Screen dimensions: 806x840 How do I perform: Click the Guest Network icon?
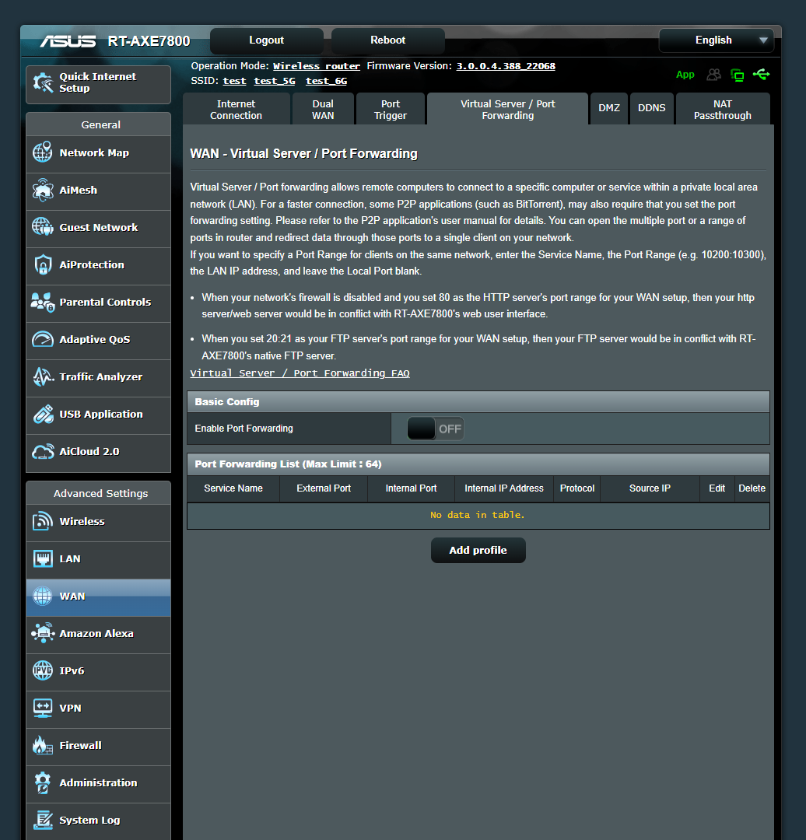click(43, 227)
